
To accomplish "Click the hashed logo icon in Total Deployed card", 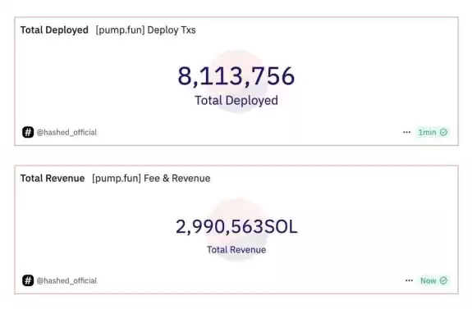I will point(28,132).
